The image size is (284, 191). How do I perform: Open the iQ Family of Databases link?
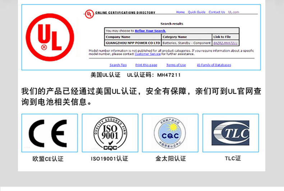click(214, 65)
